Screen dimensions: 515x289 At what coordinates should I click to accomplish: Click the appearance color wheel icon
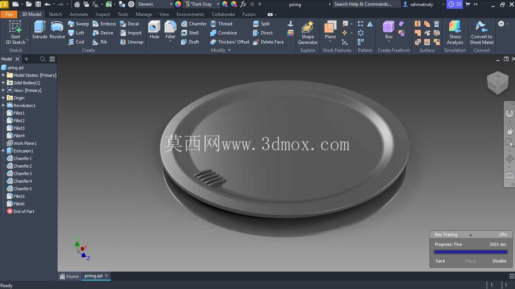click(x=178, y=4)
